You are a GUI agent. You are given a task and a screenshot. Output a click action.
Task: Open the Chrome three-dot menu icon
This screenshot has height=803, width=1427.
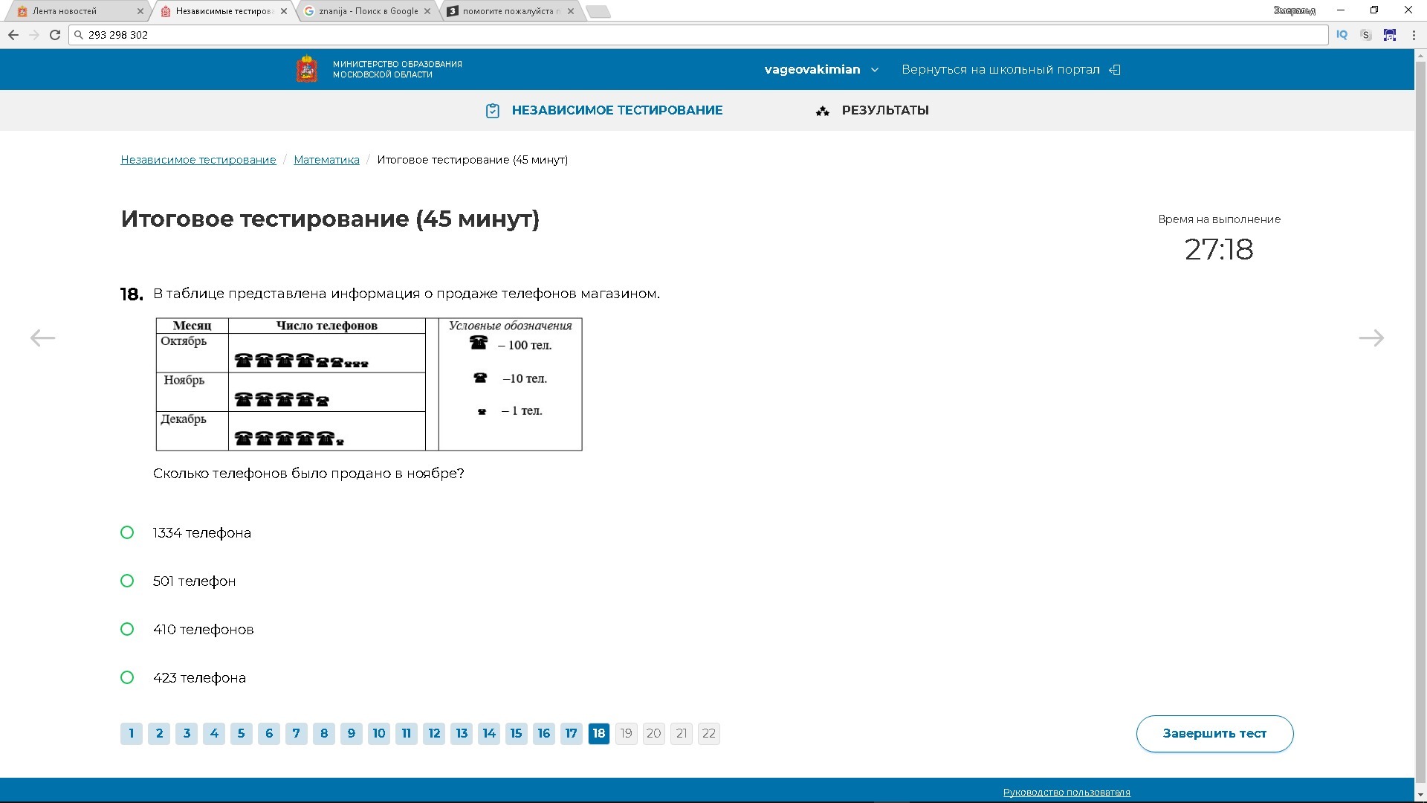pyautogui.click(x=1413, y=35)
